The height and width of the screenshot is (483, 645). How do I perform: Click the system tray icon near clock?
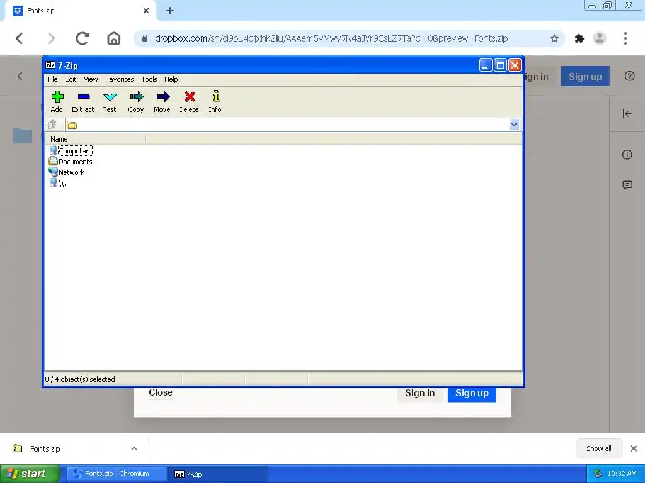coord(598,474)
